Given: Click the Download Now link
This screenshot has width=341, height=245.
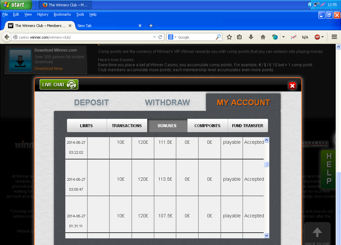Looking at the screenshot, I should pos(48,69).
